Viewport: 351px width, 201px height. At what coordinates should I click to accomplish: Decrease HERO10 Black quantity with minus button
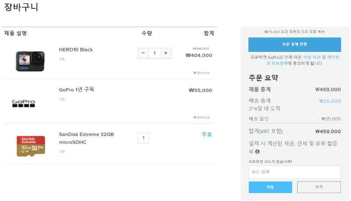click(x=143, y=53)
